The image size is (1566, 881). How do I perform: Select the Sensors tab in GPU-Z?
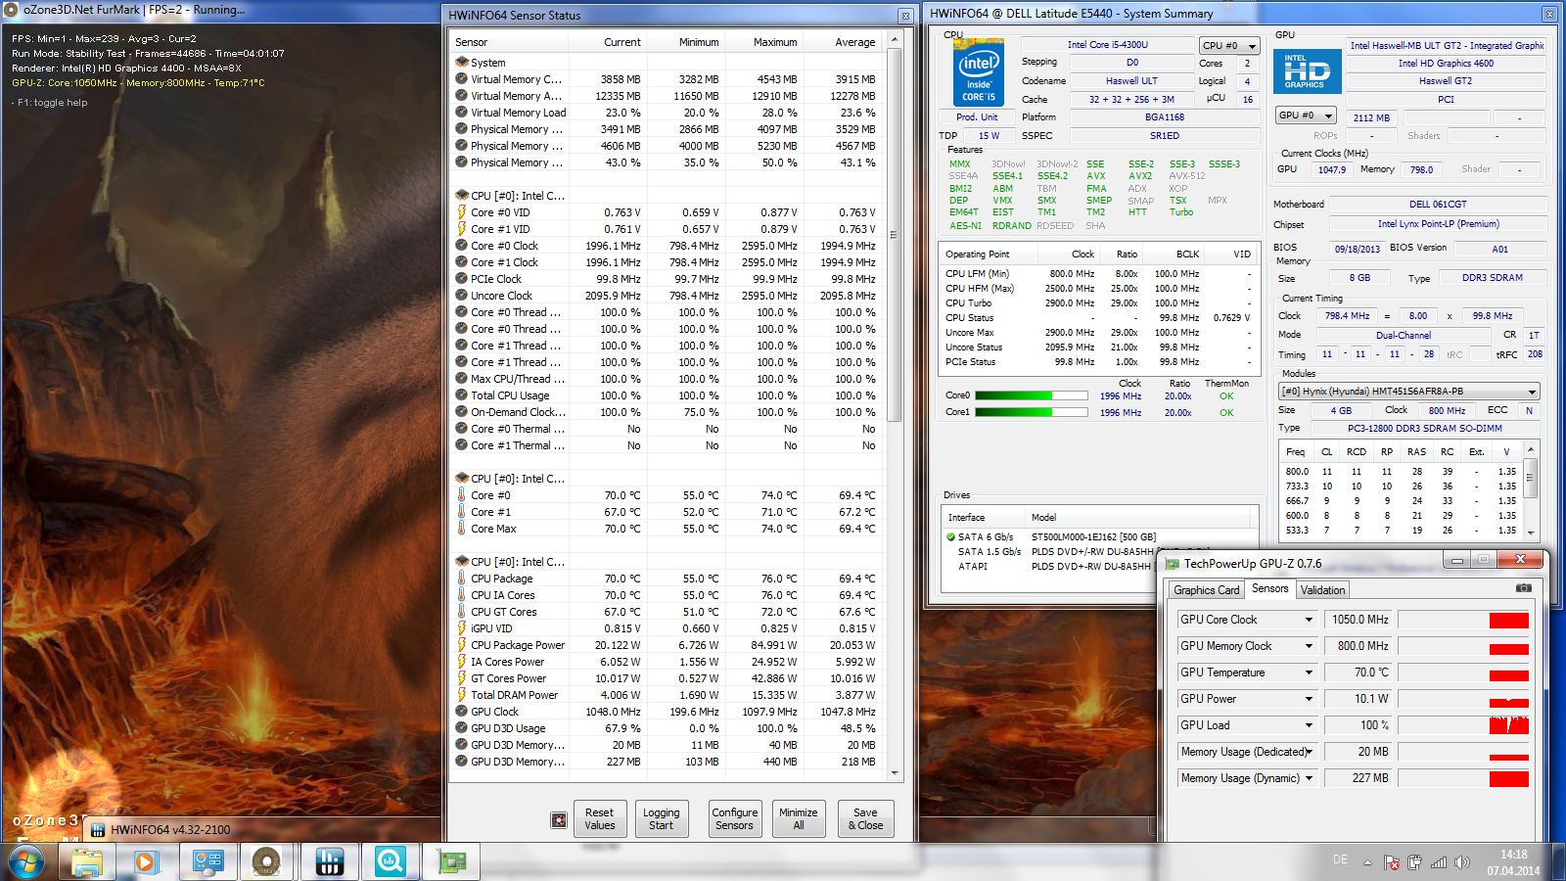tap(1269, 588)
